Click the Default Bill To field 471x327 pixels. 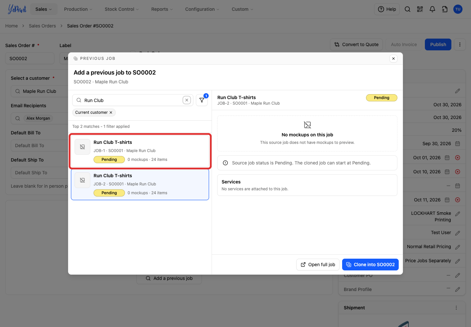coord(39,146)
